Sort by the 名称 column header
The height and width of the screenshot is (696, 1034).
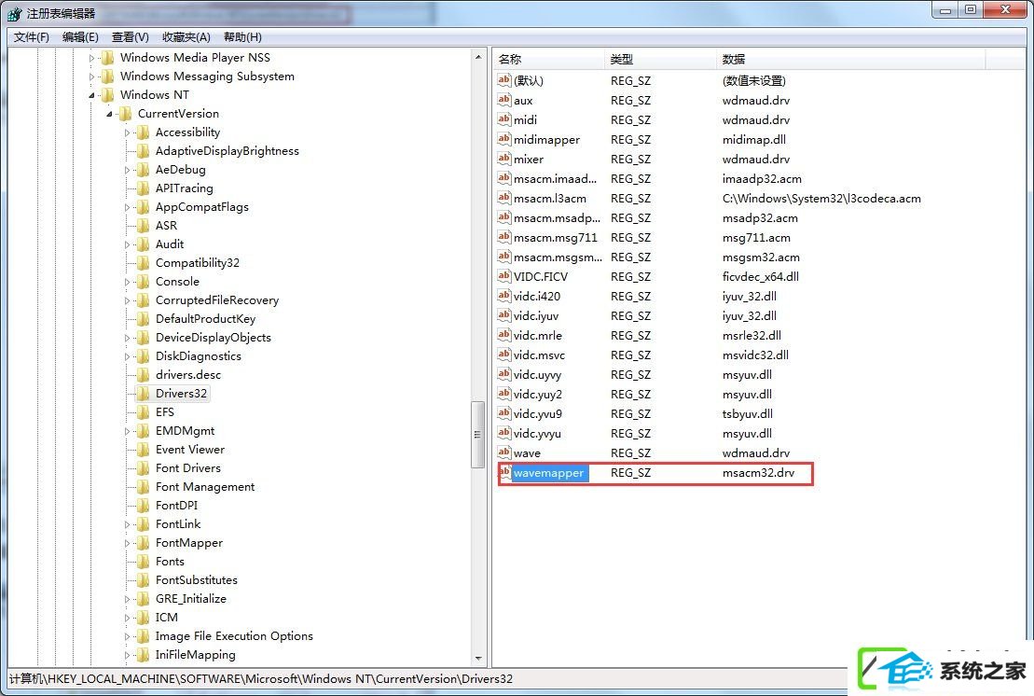(548, 60)
